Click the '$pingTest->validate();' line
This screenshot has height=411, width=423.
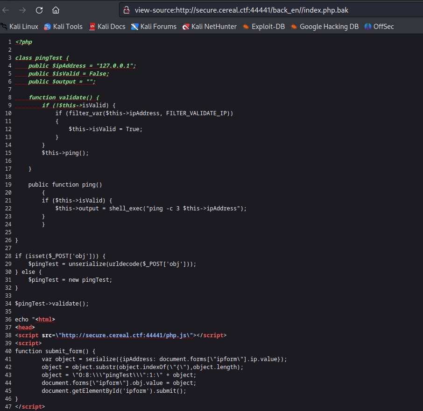[x=52, y=304]
